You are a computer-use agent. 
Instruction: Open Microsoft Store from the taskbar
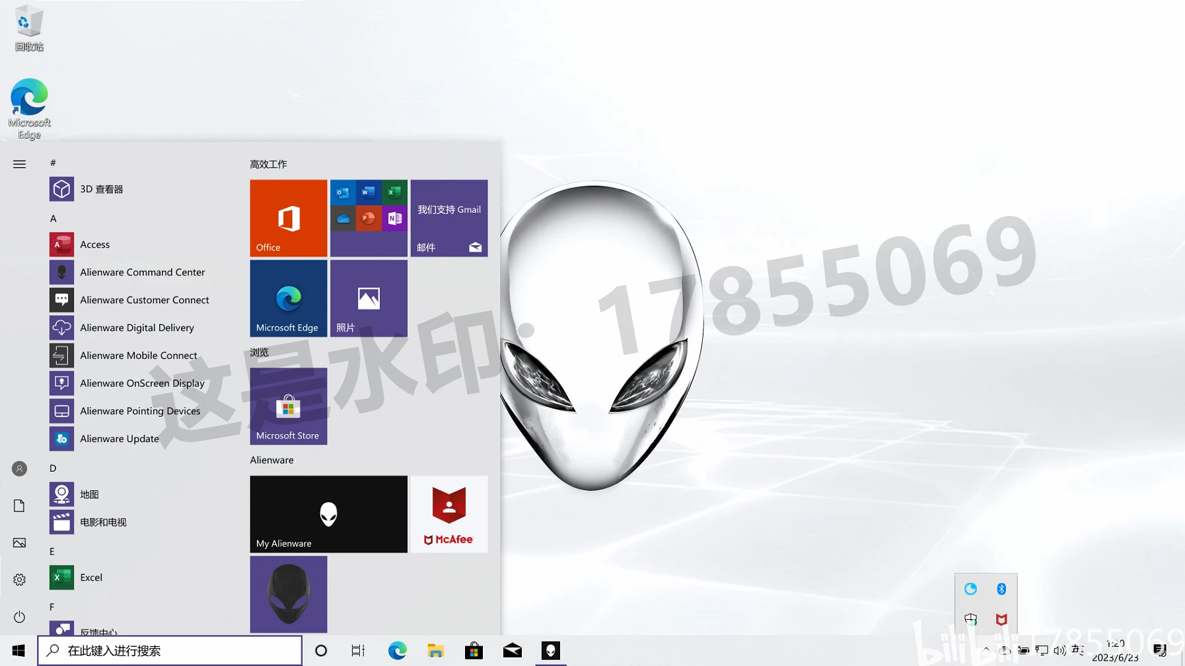tap(474, 651)
